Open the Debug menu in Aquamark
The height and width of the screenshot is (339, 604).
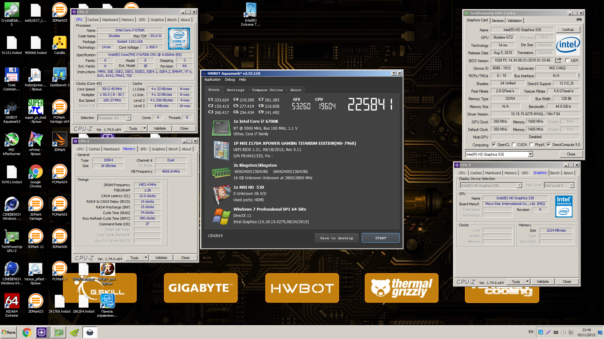(230, 79)
